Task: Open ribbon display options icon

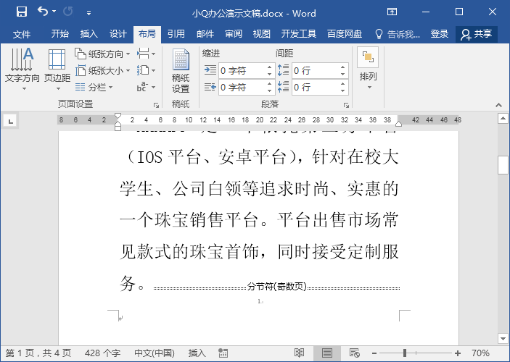Action: pyautogui.click(x=392, y=12)
